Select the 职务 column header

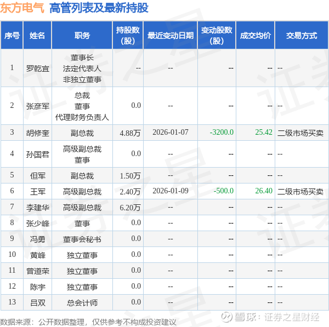pos(82,35)
